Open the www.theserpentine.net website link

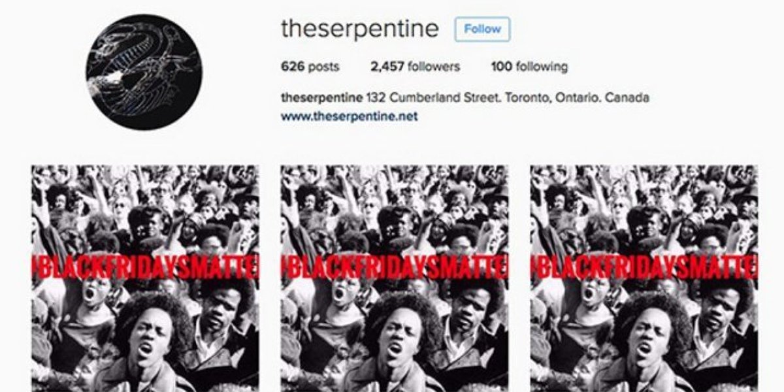pos(349,116)
